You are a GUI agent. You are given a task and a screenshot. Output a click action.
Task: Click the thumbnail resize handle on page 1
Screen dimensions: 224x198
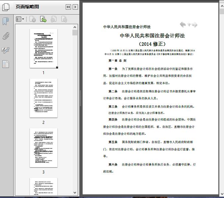(57, 68)
